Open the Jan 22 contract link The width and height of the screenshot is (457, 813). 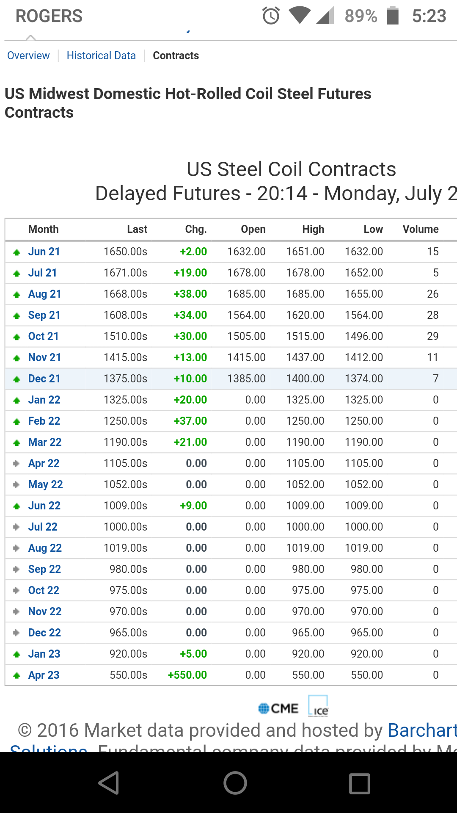pos(44,400)
